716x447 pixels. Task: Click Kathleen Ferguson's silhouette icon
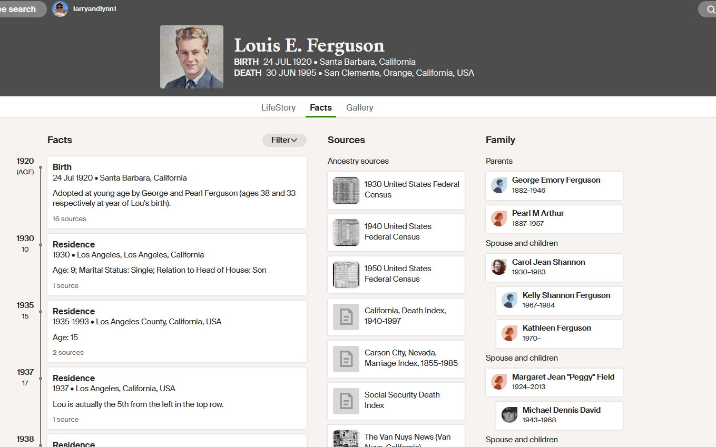[x=509, y=333]
